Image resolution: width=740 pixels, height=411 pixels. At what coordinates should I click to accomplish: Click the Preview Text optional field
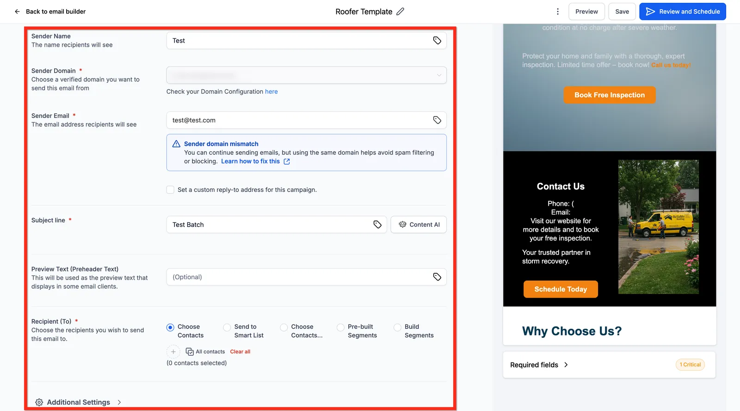306,277
